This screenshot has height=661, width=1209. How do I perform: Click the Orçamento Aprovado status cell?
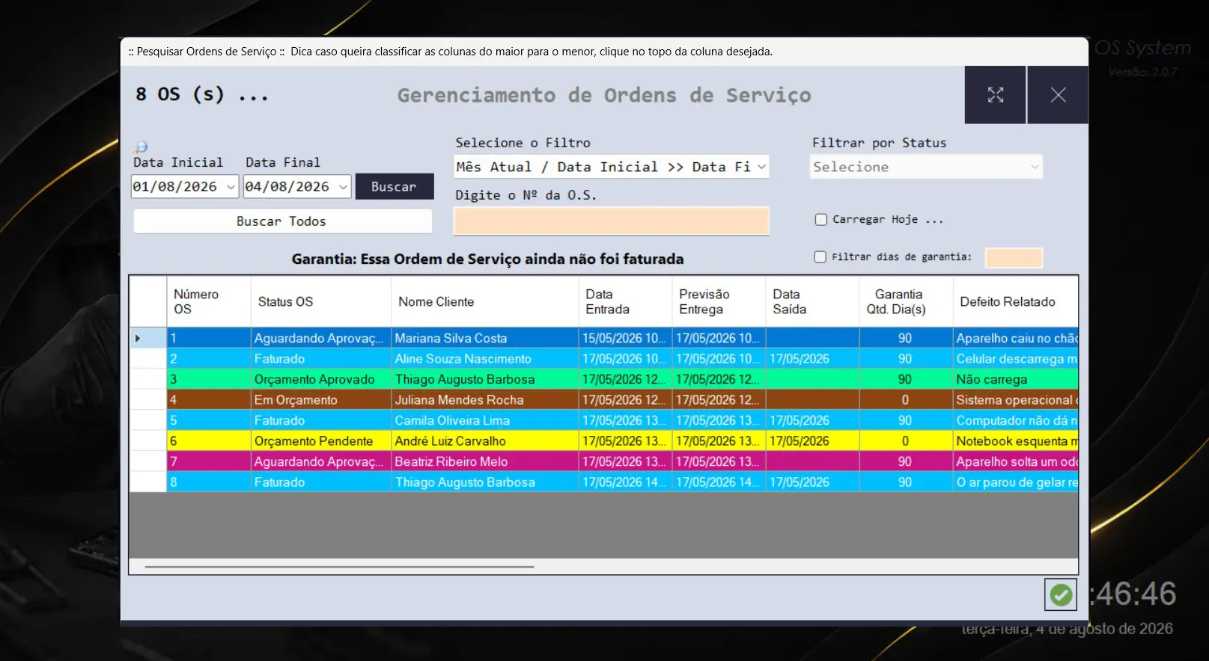tap(321, 379)
